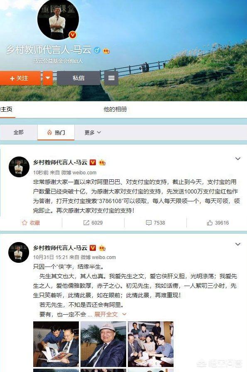
Task: Repost first post via 6029 share icon
Action: coord(93,223)
